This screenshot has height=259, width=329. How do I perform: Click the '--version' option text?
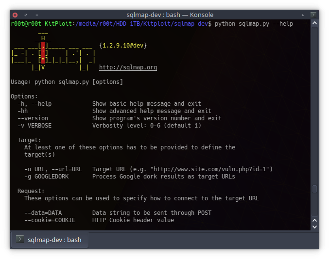coord(33,118)
